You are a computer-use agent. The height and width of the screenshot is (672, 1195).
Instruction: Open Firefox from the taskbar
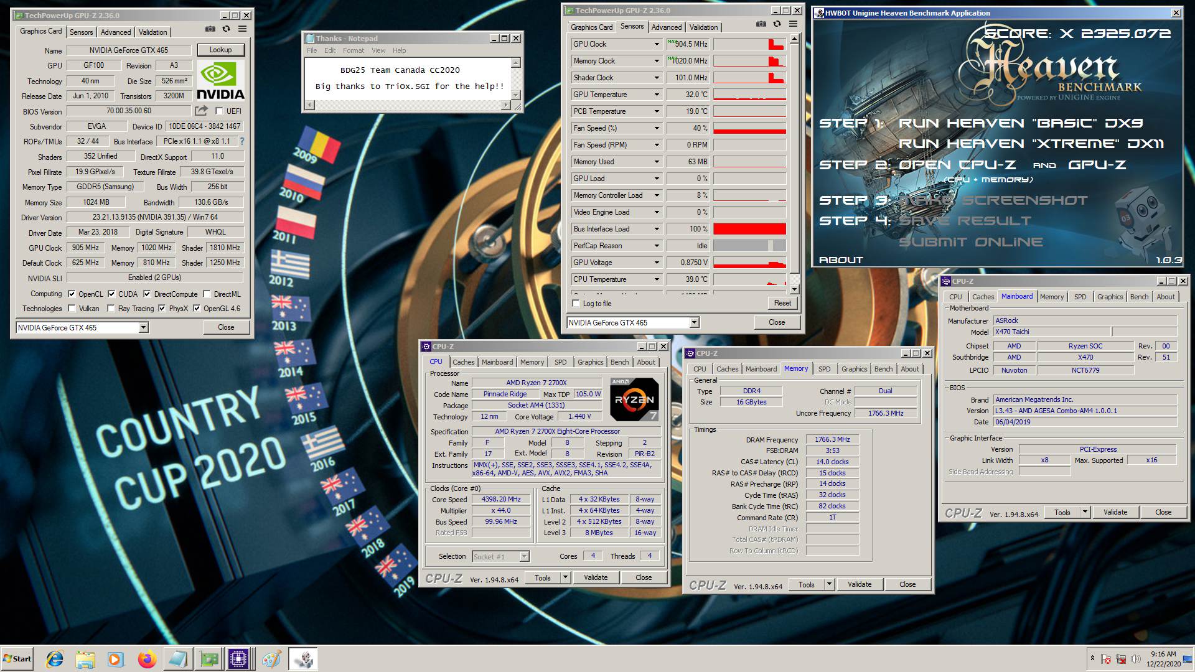click(x=147, y=659)
